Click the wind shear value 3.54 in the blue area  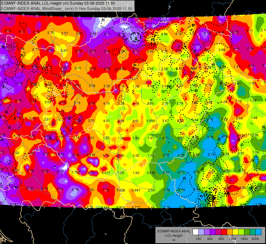coord(210,137)
